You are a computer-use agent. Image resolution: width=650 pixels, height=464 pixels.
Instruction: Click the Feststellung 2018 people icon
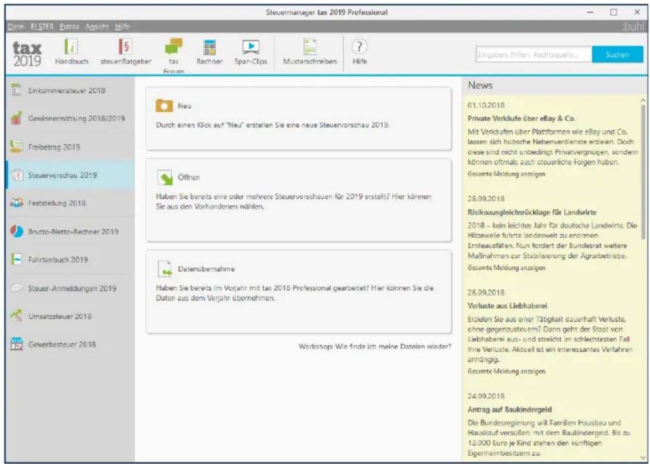[x=16, y=203]
